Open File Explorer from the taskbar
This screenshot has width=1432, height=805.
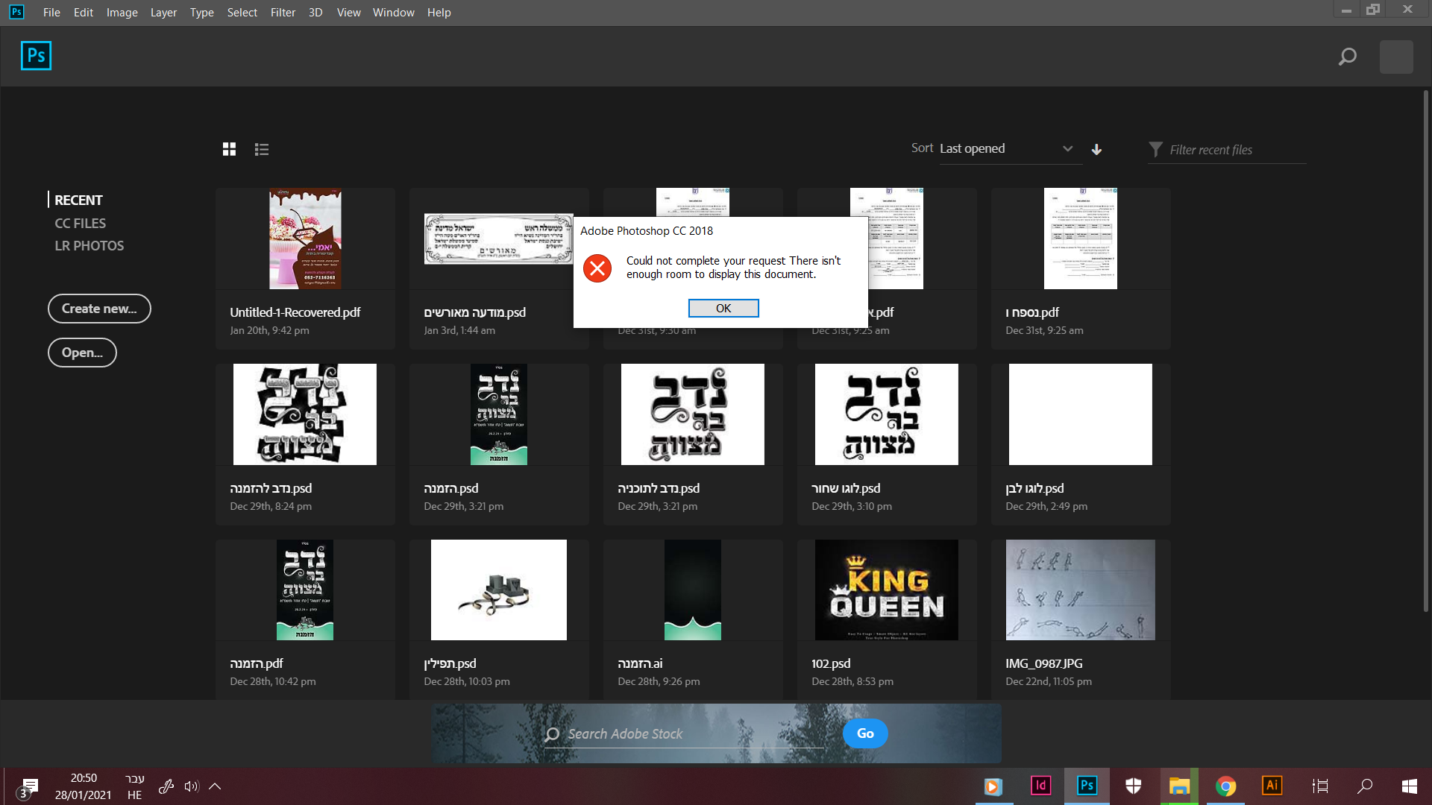1179,786
